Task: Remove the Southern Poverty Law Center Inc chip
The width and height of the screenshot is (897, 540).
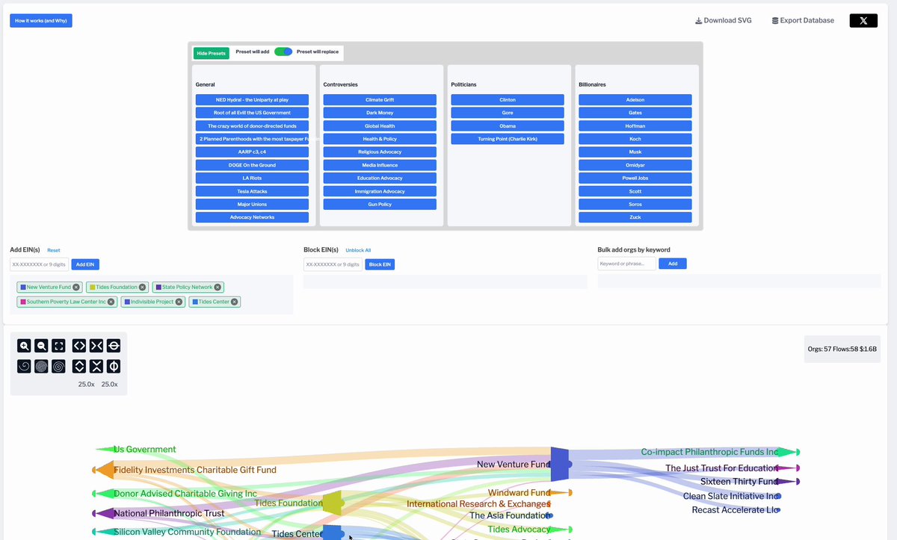Action: pos(111,302)
